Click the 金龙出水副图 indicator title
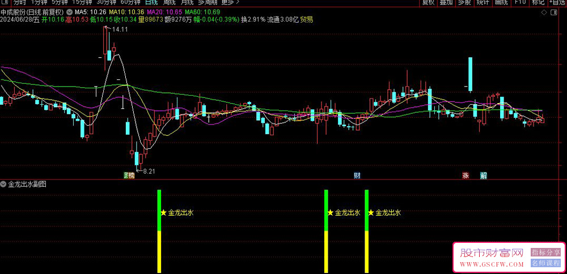This screenshot has width=567, height=274. [27, 185]
